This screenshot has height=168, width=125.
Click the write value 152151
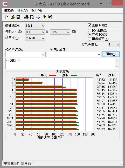(100, 108)
